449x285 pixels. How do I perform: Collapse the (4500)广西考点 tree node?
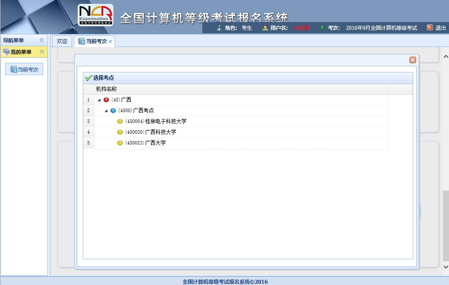click(106, 111)
